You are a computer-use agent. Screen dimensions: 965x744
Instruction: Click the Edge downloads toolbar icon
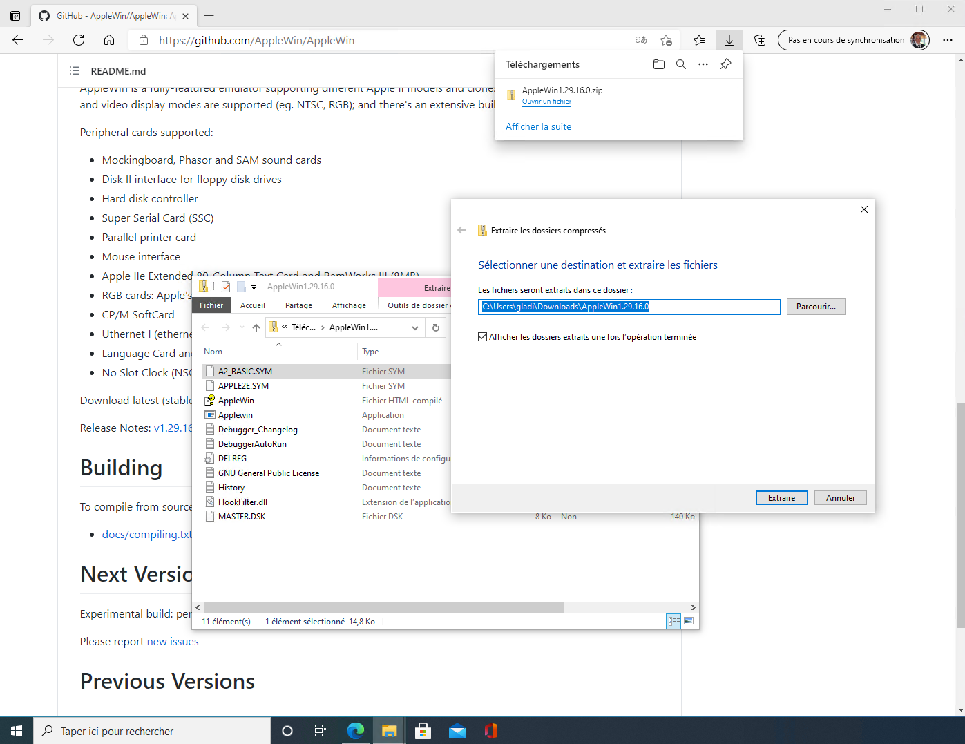(729, 40)
